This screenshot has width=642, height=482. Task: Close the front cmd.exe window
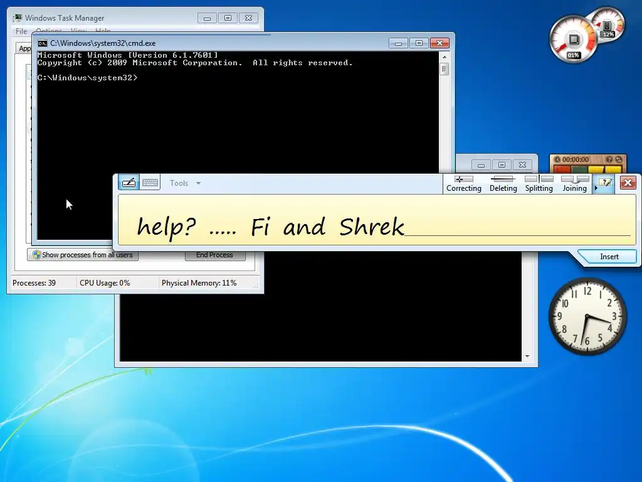click(x=439, y=43)
